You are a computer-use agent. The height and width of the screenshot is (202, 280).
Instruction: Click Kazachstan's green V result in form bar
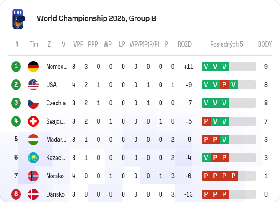tap(206, 157)
